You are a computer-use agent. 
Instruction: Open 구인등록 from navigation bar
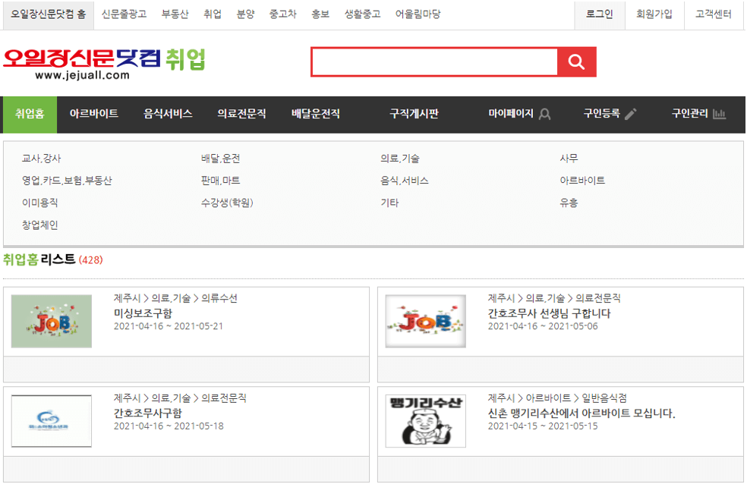(x=602, y=115)
